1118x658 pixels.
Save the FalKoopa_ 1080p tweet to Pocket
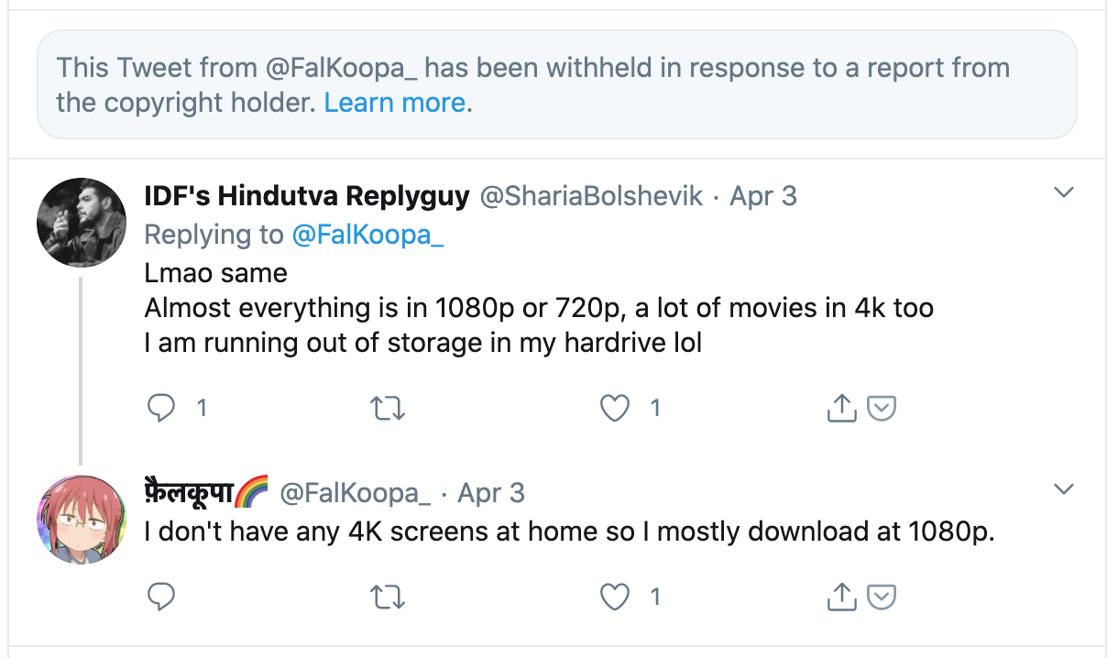click(881, 598)
